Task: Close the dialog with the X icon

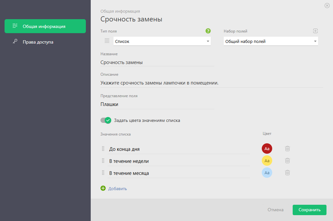Action: pyautogui.click(x=327, y=6)
